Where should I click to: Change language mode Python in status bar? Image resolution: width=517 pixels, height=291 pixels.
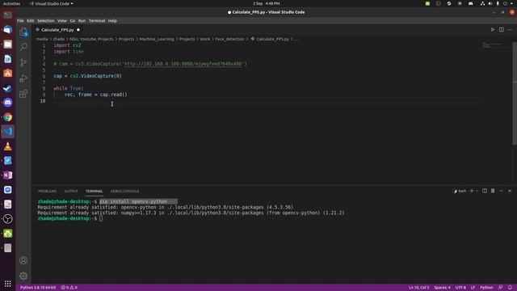[486, 288]
